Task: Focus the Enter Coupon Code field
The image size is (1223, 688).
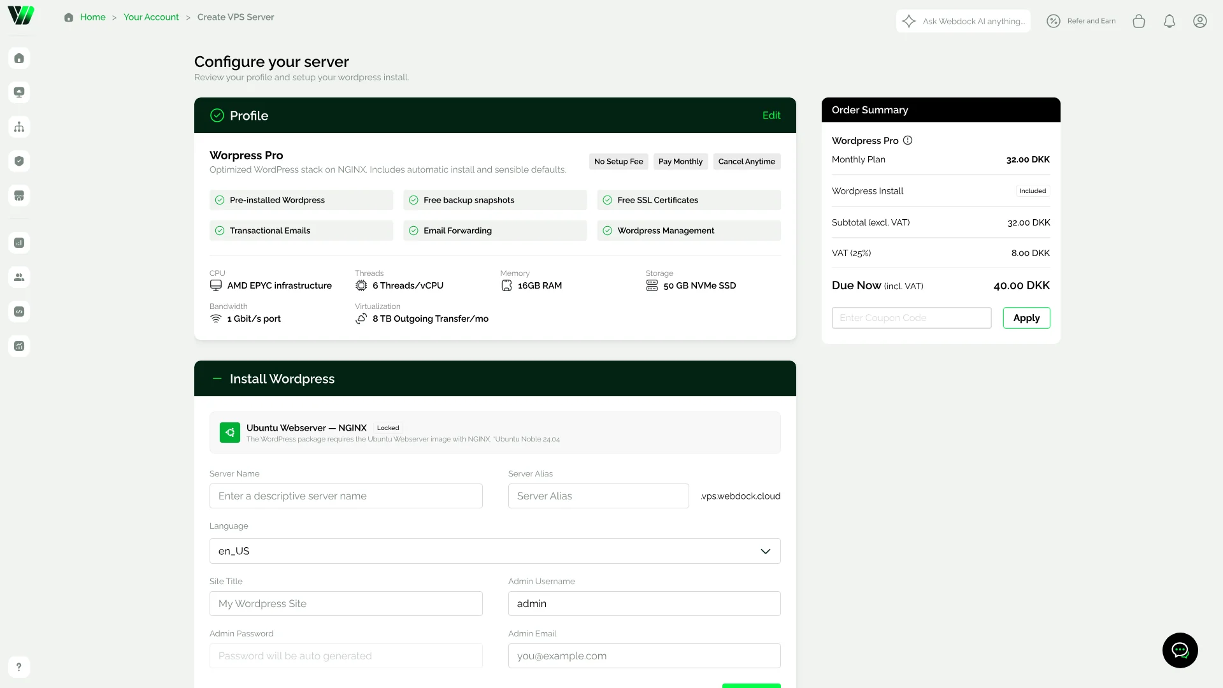Action: [912, 318]
